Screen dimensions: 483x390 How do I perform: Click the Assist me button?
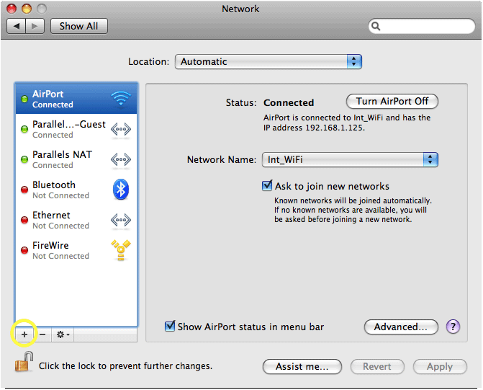pos(302,366)
